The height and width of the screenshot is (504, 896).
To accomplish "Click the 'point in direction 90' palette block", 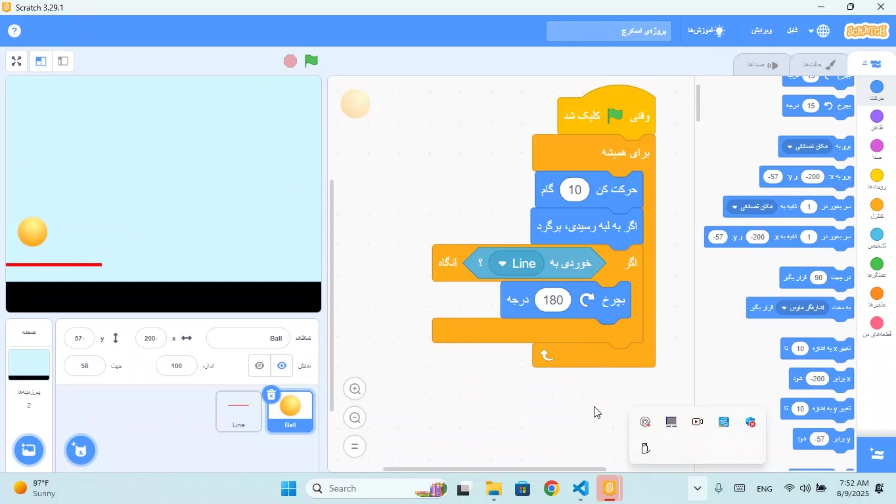I will pyautogui.click(x=817, y=278).
